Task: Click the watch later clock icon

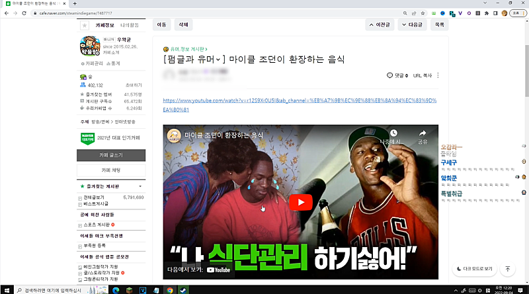Action: [393, 133]
